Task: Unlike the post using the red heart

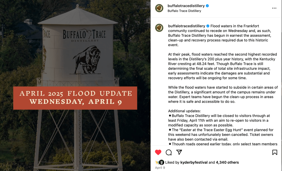Action: [x=158, y=152]
